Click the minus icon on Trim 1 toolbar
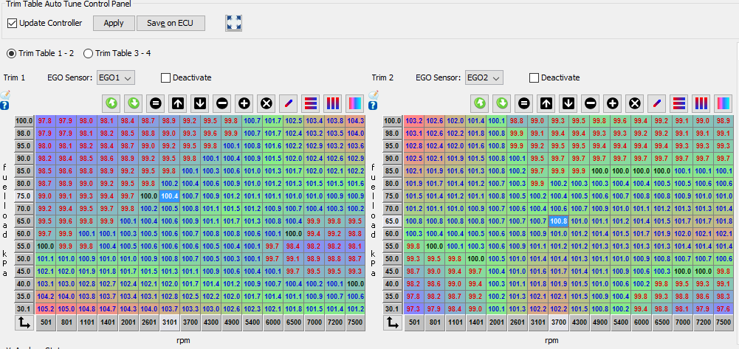 pyautogui.click(x=222, y=103)
